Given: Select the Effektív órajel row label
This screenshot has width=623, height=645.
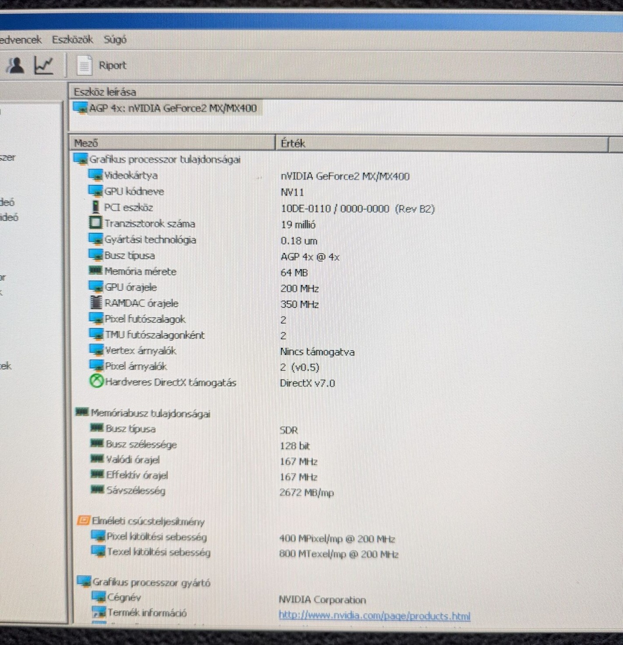Looking at the screenshot, I should click(x=137, y=475).
